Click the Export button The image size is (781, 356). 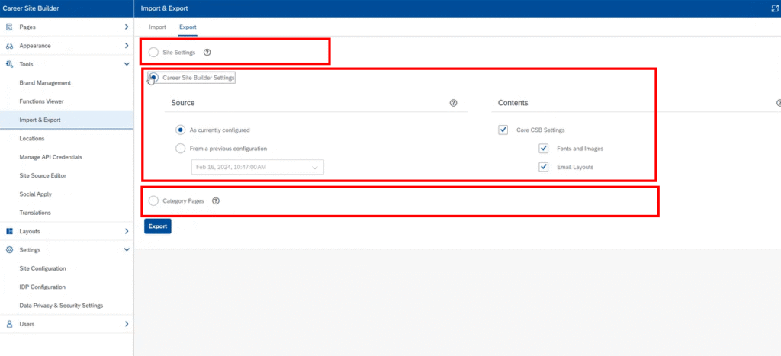pyautogui.click(x=158, y=226)
